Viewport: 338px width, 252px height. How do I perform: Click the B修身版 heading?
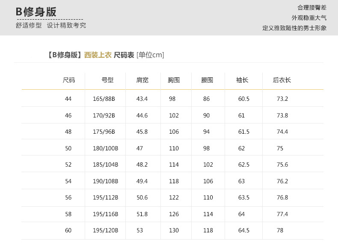pyautogui.click(x=36, y=12)
